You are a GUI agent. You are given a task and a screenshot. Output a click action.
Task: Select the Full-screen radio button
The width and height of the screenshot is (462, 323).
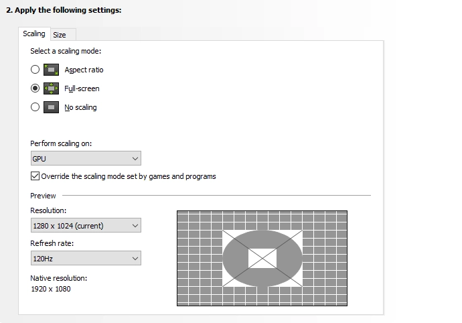coord(35,88)
